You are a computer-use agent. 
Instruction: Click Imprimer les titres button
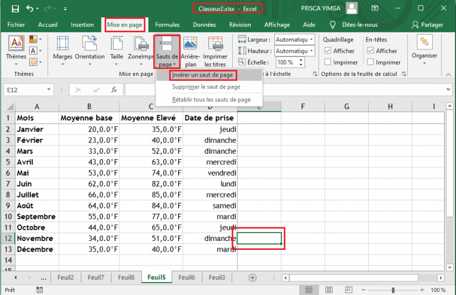[215, 52]
